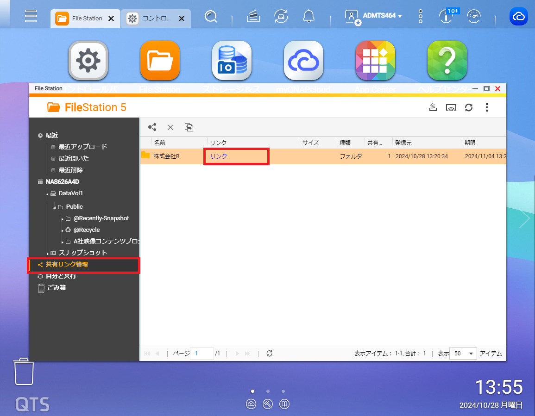The width and height of the screenshot is (535, 416).
Task: Sort by the 名前 column header
Action: pos(179,143)
